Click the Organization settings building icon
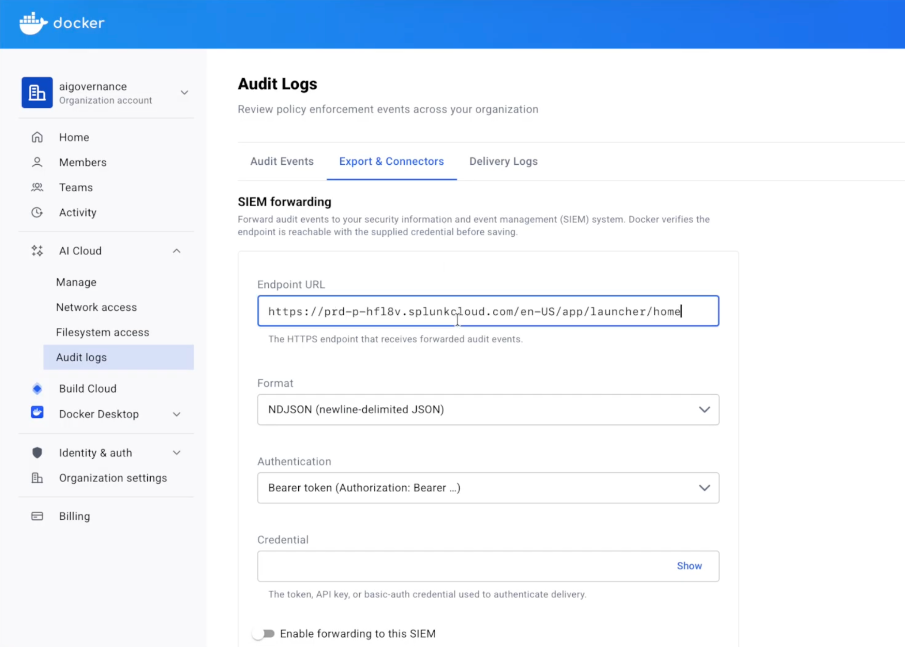Image resolution: width=905 pixels, height=647 pixels. tap(37, 478)
